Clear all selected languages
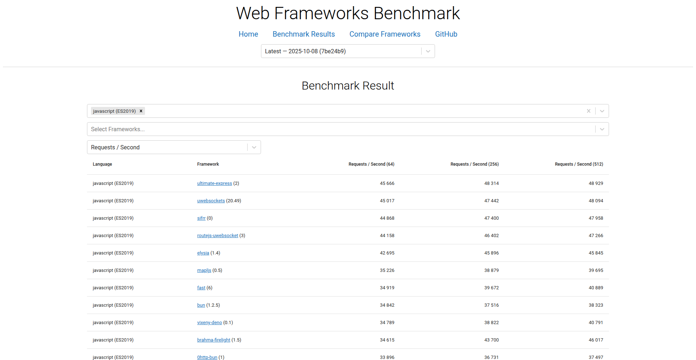The width and height of the screenshot is (696, 360). click(x=588, y=111)
